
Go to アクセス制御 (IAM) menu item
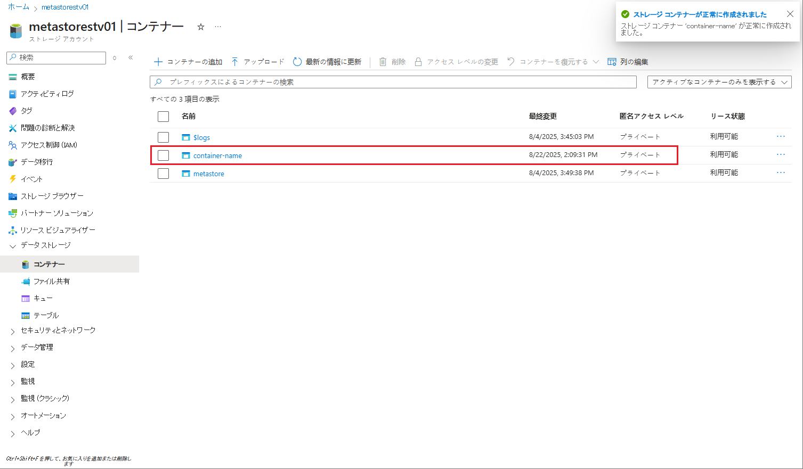point(48,145)
